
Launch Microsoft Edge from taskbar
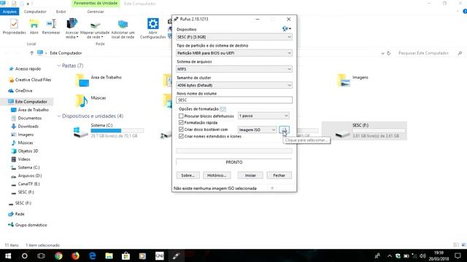pos(93,255)
